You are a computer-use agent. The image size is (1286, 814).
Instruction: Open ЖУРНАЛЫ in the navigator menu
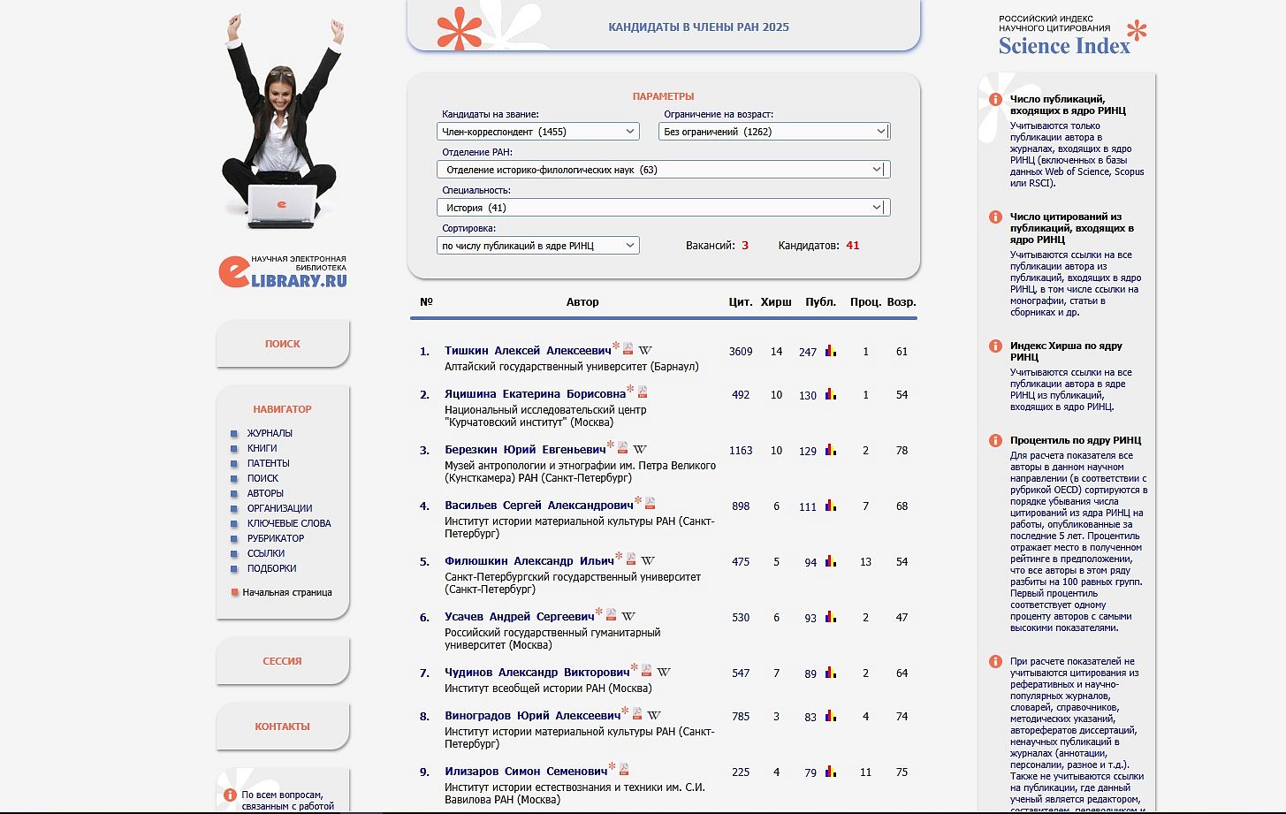270,433
